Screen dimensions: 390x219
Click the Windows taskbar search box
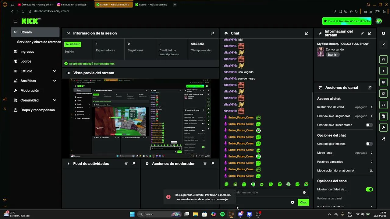click(x=159, y=214)
